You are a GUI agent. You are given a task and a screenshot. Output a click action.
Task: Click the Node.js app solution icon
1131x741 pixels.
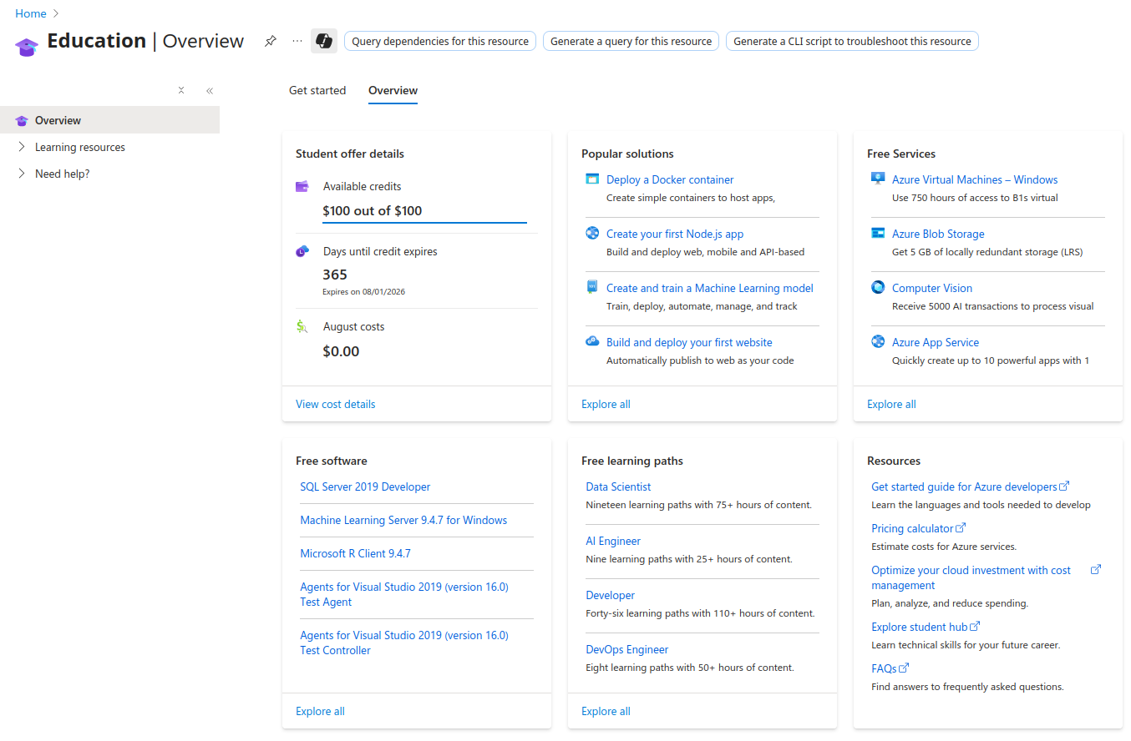(592, 233)
